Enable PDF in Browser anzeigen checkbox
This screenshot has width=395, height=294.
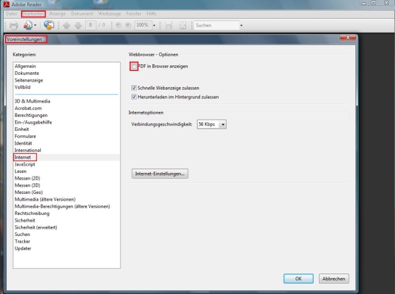tap(134, 66)
